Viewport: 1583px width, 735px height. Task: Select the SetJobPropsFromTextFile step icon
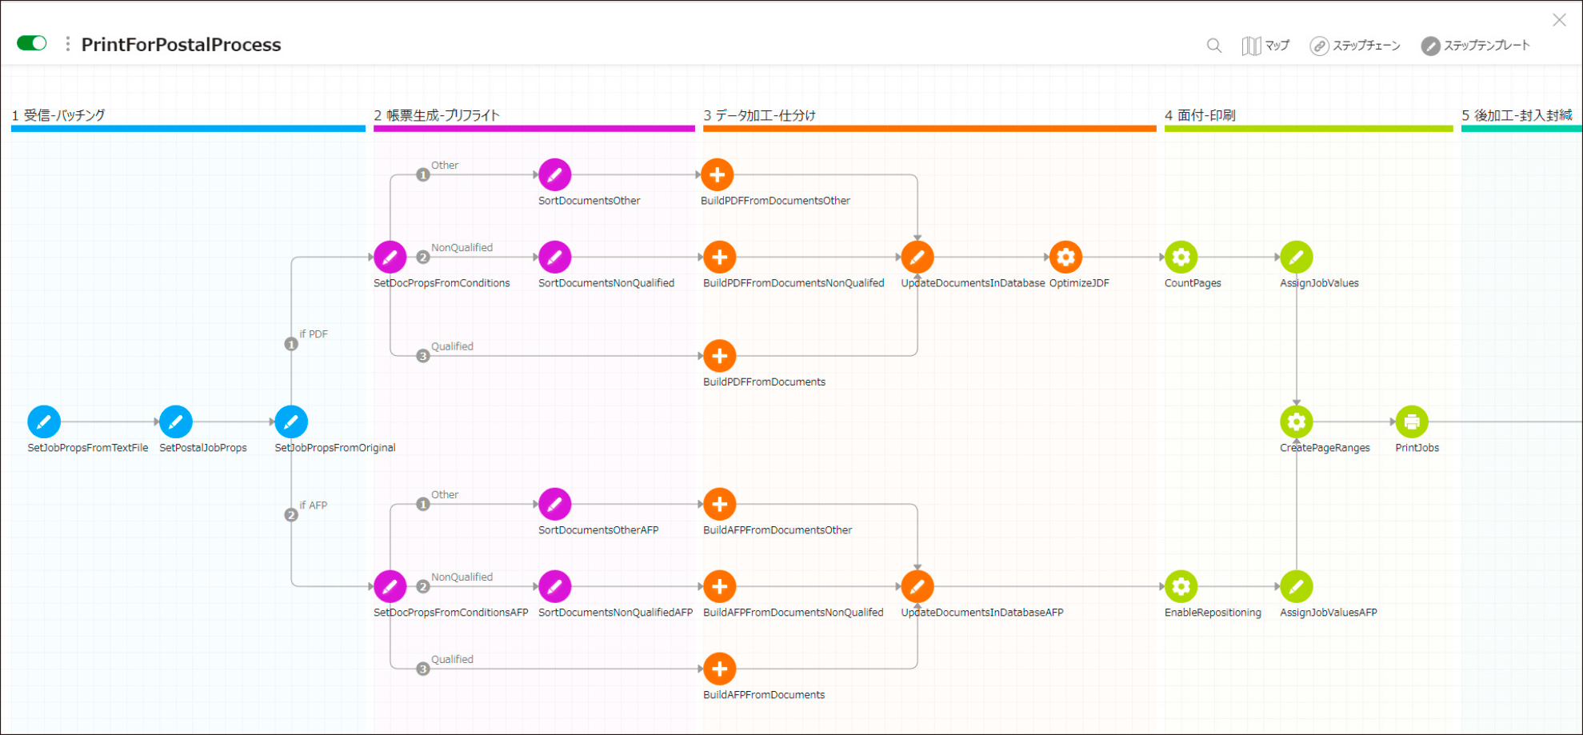pos(44,421)
